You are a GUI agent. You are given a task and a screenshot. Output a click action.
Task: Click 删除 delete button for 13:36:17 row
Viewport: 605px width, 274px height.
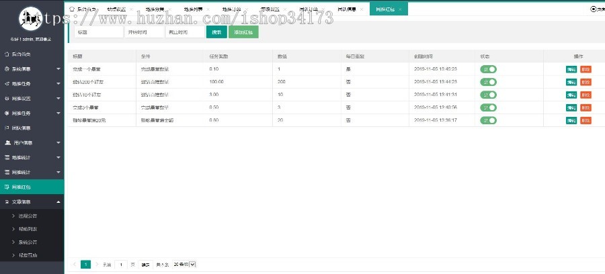tap(586, 121)
